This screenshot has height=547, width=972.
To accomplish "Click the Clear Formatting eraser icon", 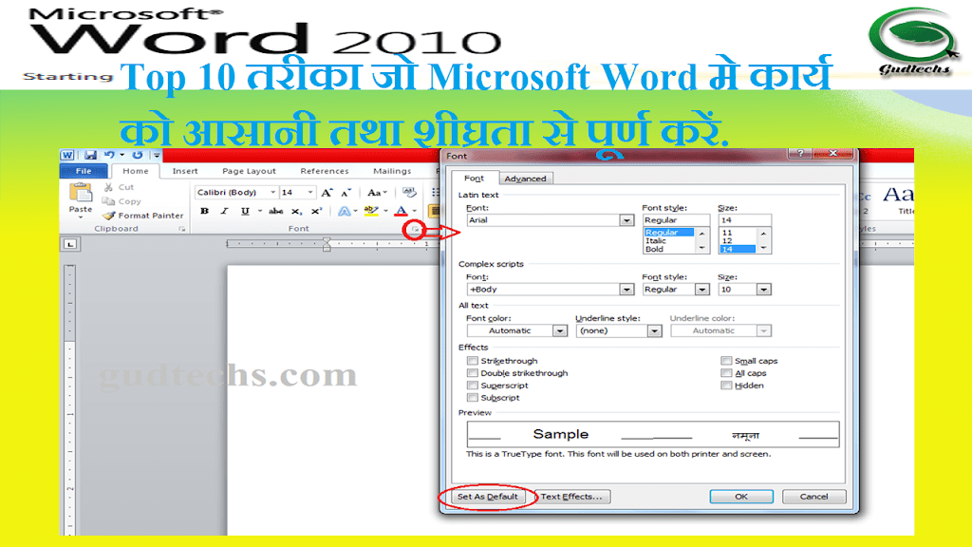I will click(x=409, y=192).
